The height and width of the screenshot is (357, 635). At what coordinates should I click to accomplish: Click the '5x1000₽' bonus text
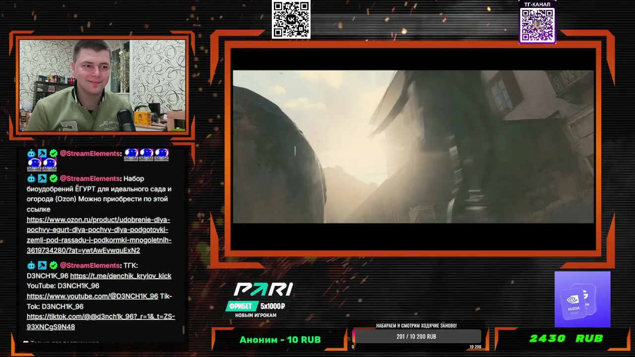[273, 306]
